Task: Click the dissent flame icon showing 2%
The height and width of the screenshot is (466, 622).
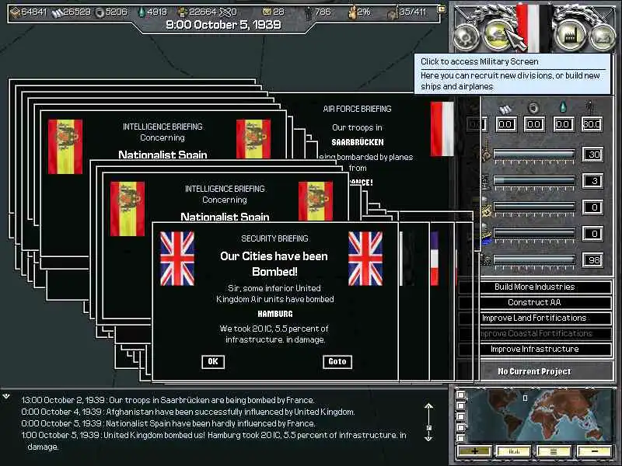Action: click(351, 12)
